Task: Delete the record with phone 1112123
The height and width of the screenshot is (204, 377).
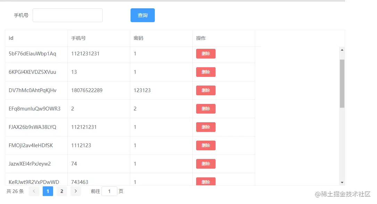Action: [206, 145]
